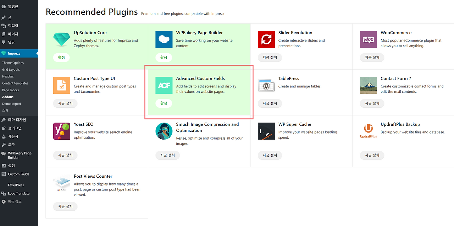
Task: Click the Smush plugin avatar icon
Action: pyautogui.click(x=164, y=131)
